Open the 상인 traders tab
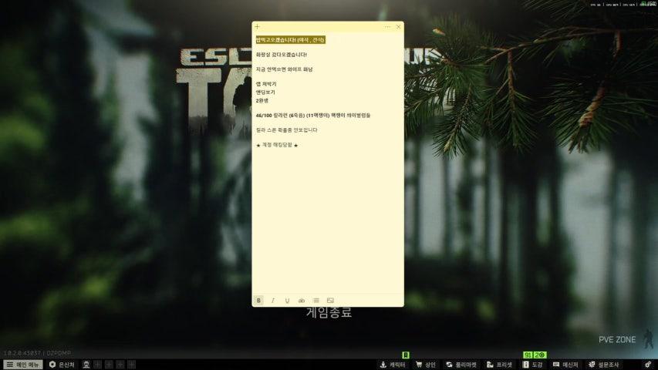 (x=426, y=365)
